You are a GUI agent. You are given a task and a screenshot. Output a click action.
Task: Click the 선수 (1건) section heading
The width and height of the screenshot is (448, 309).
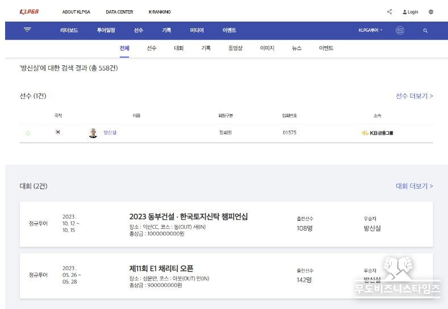coord(33,96)
